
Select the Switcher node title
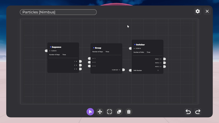[x=140, y=45]
